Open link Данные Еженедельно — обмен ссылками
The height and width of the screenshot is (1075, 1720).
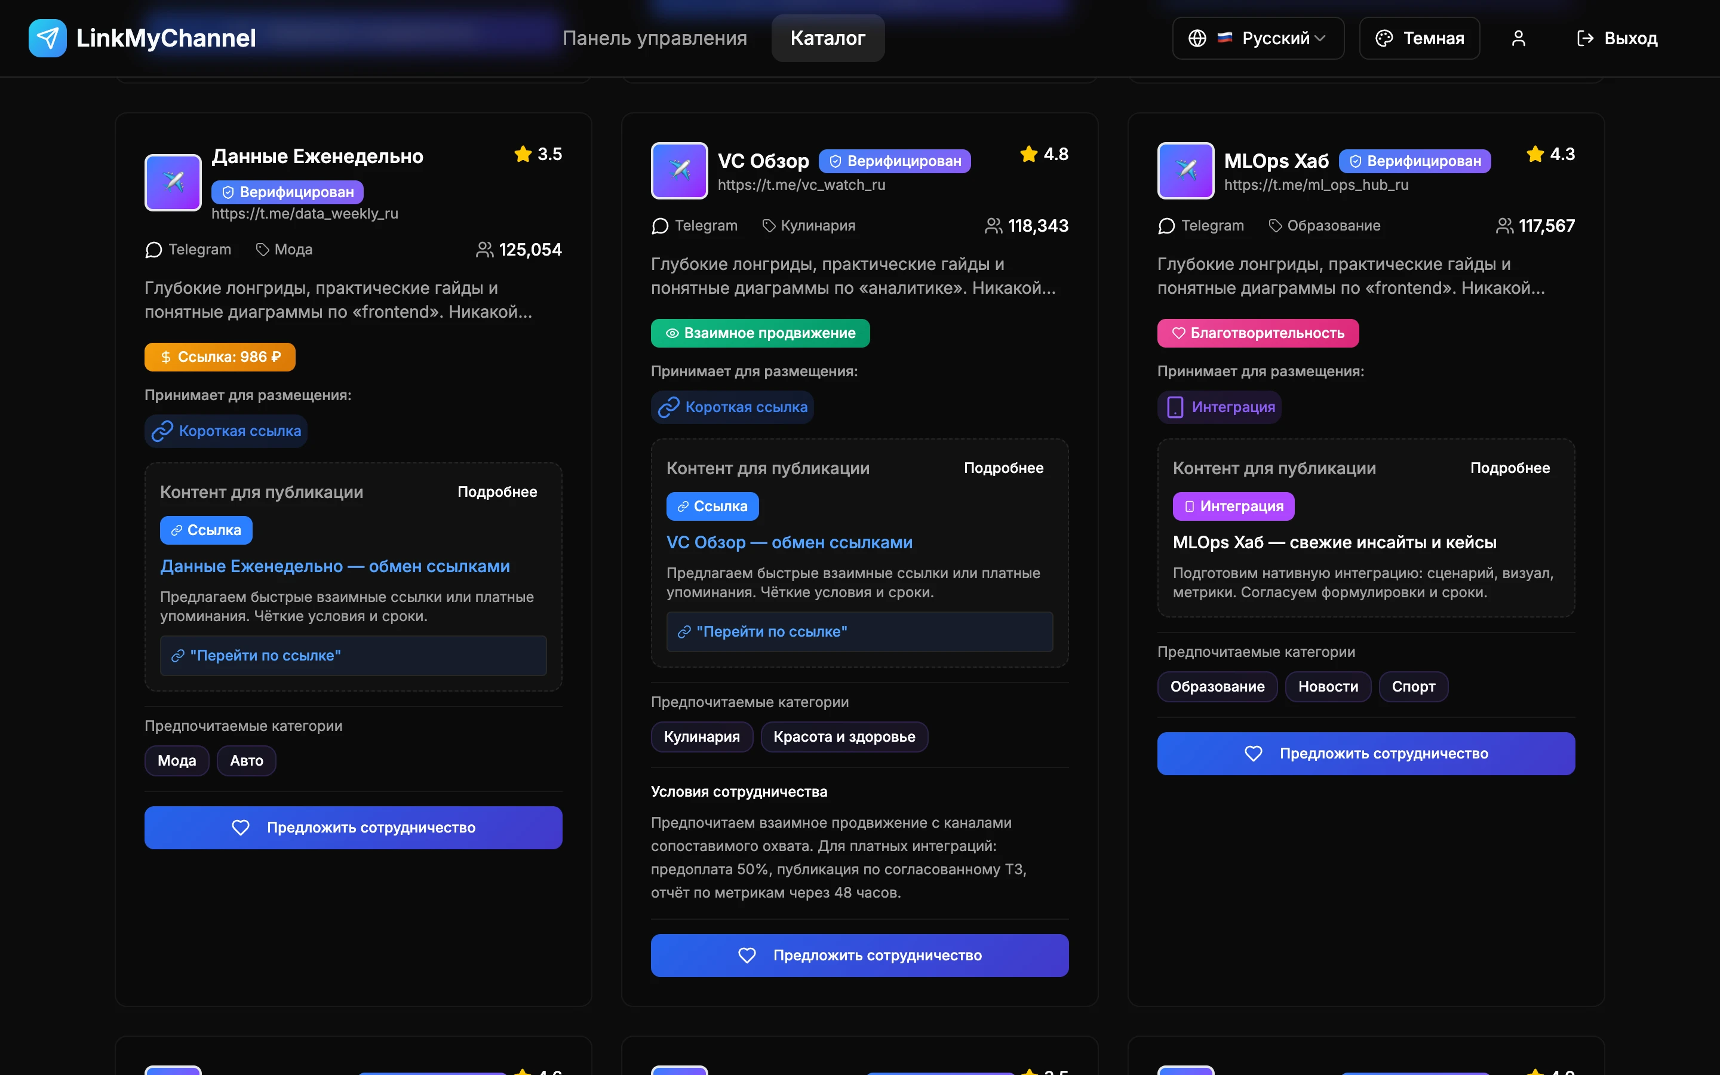335,567
